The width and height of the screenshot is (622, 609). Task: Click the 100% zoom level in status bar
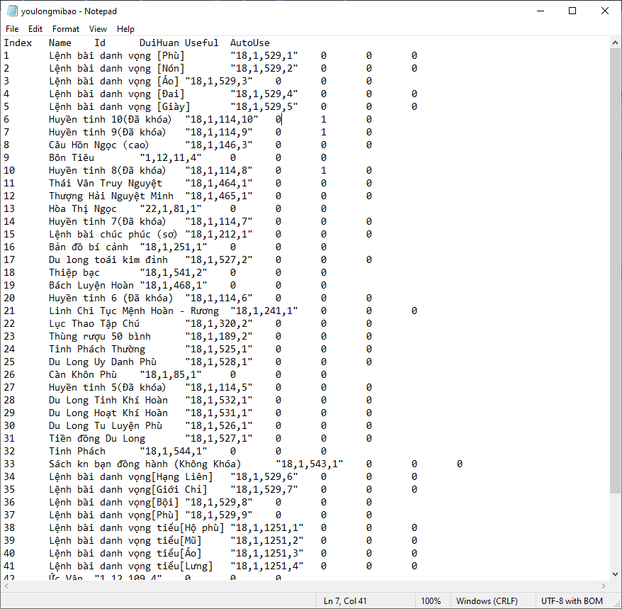click(x=431, y=601)
